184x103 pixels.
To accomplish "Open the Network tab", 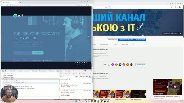I will [34, 71].
